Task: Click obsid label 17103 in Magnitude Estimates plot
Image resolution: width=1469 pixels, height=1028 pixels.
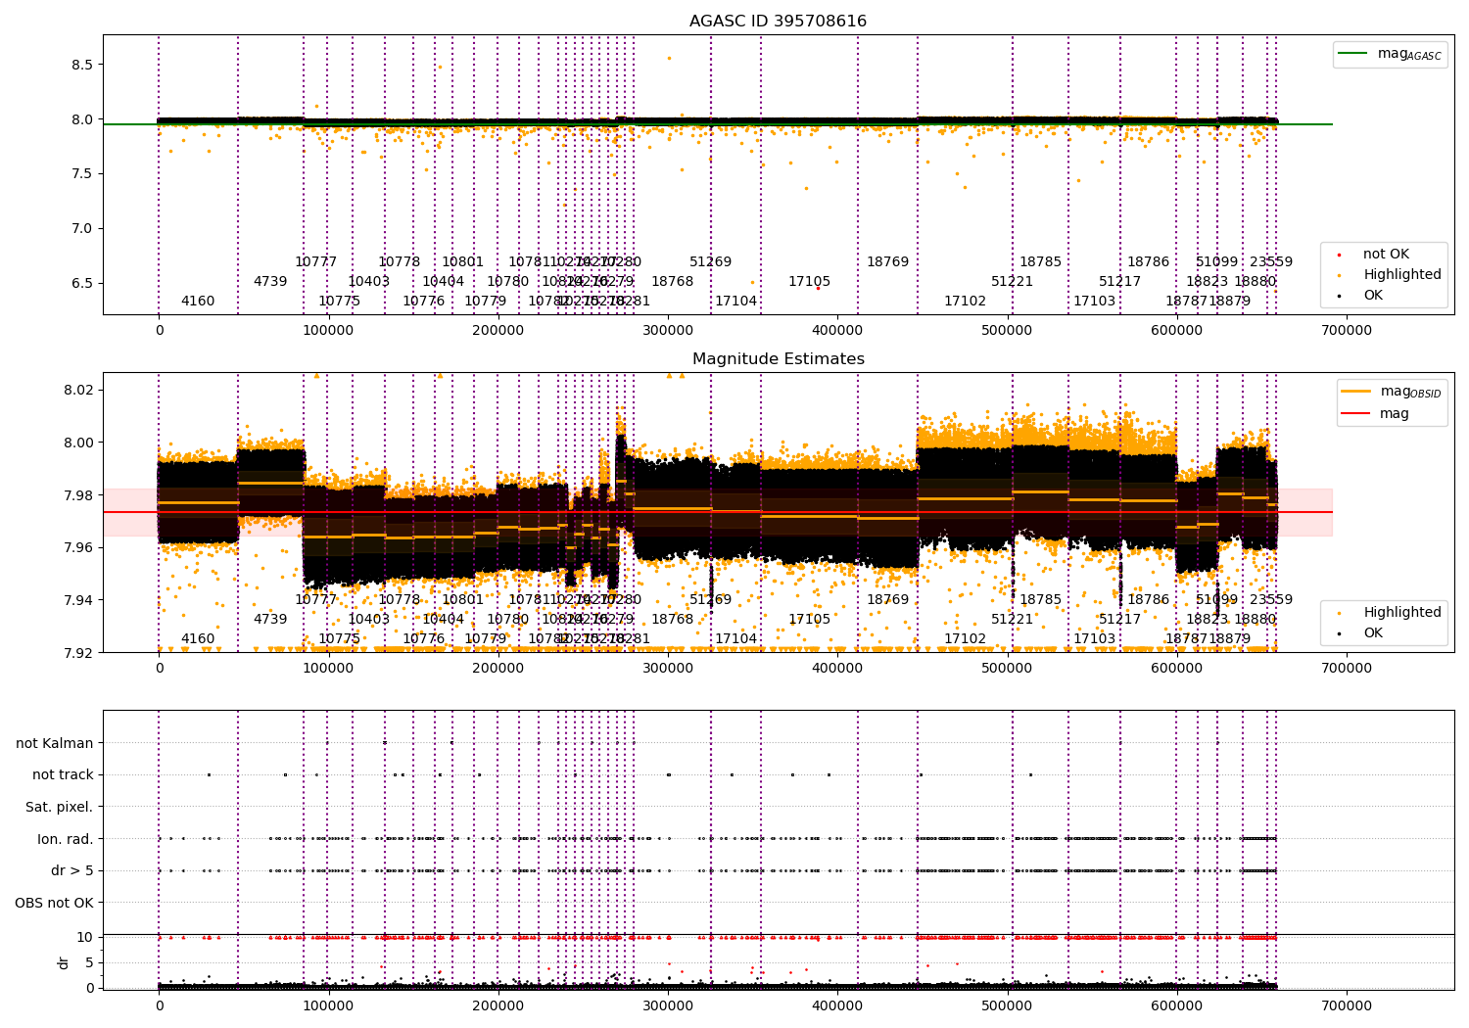Action: tap(1095, 639)
